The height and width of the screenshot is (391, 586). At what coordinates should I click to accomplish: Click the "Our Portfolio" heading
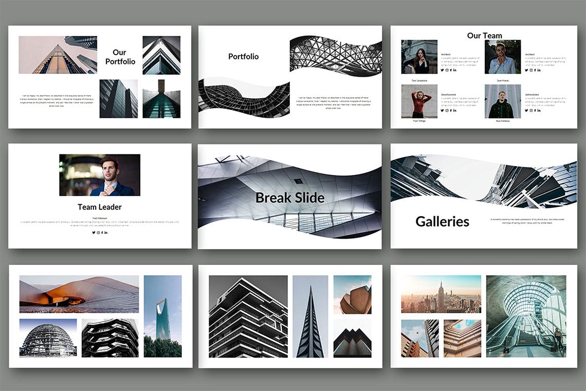pyautogui.click(x=120, y=57)
